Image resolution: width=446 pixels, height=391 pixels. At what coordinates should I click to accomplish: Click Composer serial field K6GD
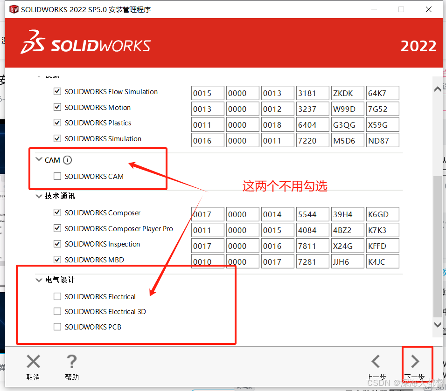pos(383,214)
